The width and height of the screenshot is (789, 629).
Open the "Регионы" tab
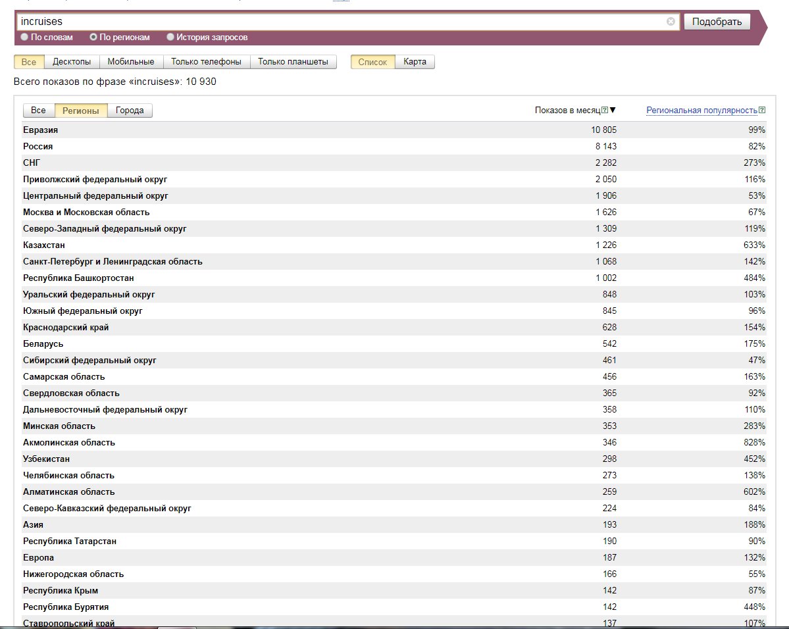click(81, 111)
